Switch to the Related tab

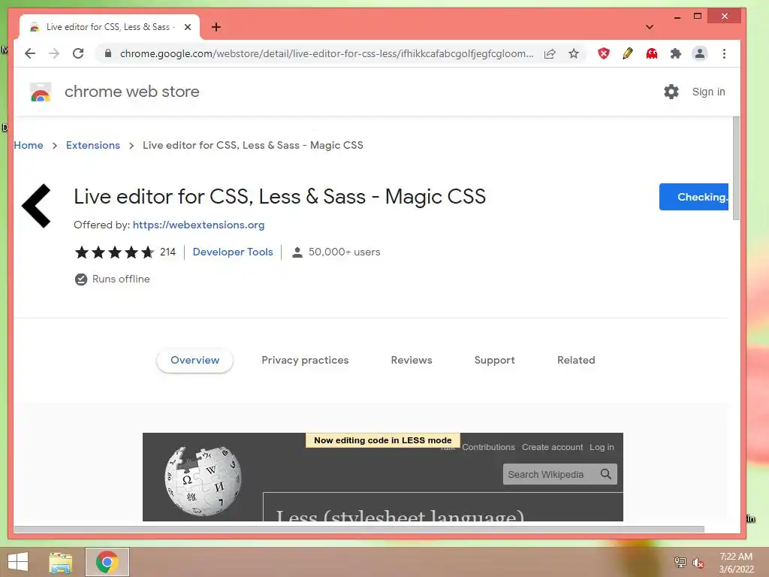(x=576, y=360)
